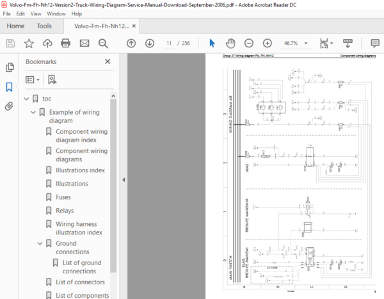The image size is (384, 299).
Task: Go to Illustrations bookmark
Action: pyautogui.click(x=72, y=184)
